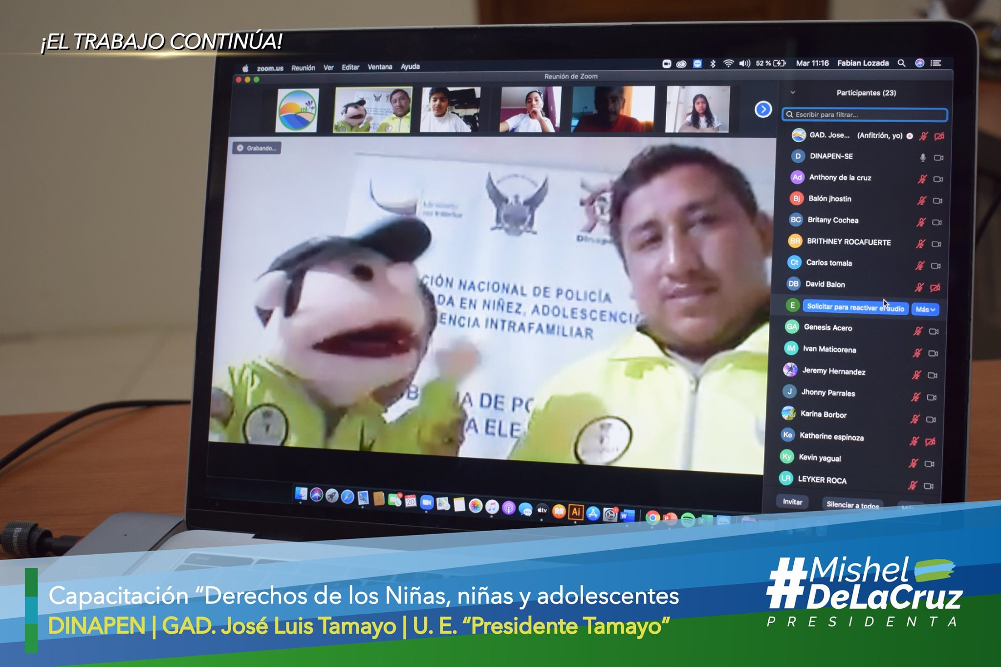Open Zoom app in the dock
Viewport: 1001px width, 667px height.
pyautogui.click(x=427, y=503)
